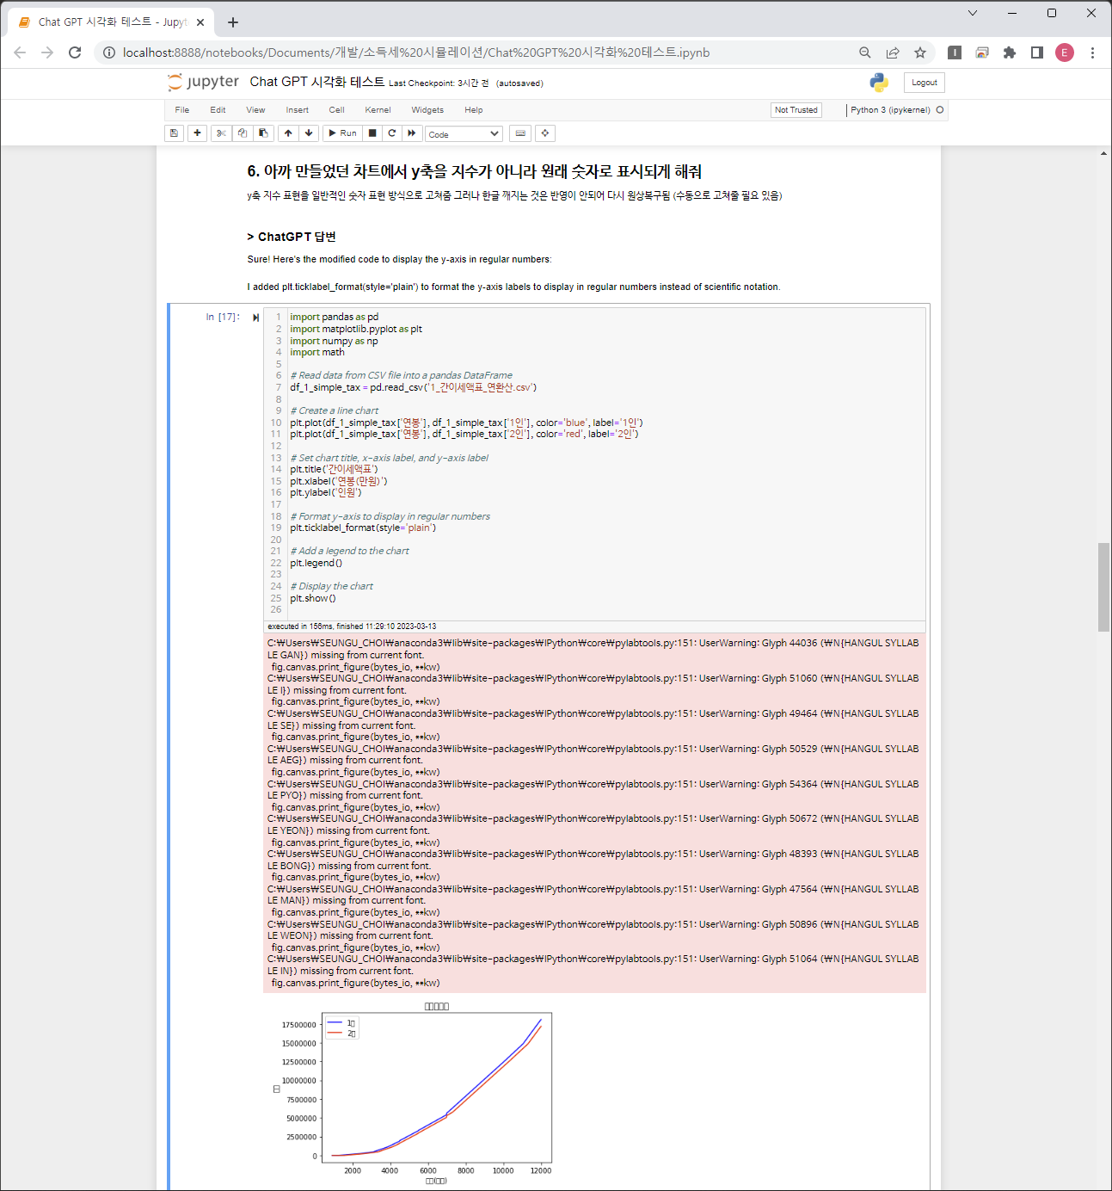Click the page vertical scrollbar thumb
1112x1191 pixels.
tap(1103, 588)
